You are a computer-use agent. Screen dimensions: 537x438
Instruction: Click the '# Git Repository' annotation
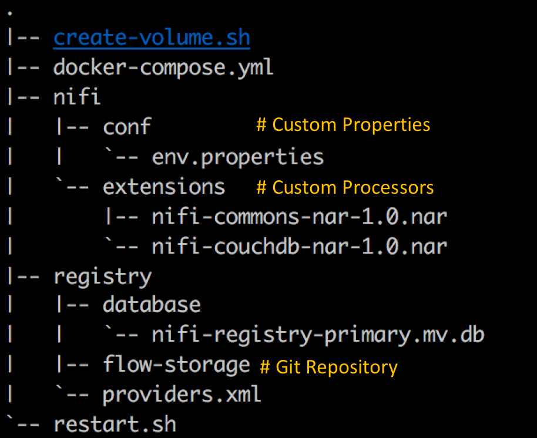[x=329, y=368]
